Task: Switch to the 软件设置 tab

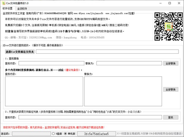Action: [x=8, y=9]
